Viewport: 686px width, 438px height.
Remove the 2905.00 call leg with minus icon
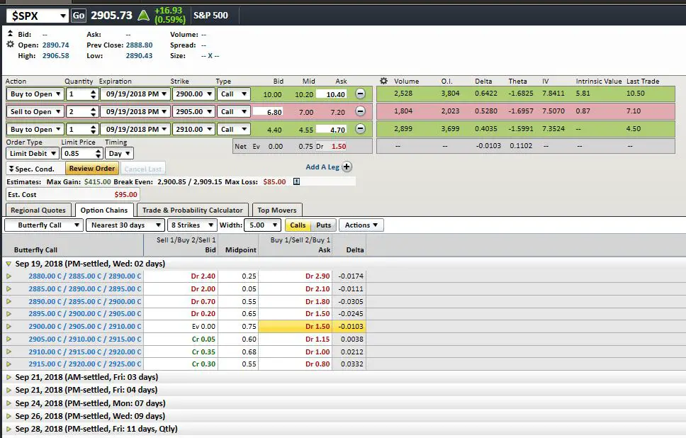coord(360,111)
